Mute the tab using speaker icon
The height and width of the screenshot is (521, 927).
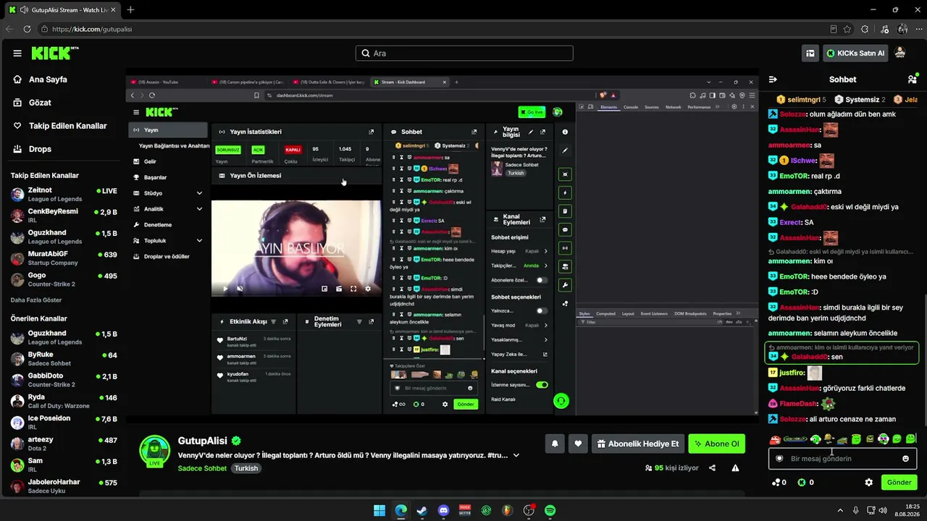[x=24, y=10]
